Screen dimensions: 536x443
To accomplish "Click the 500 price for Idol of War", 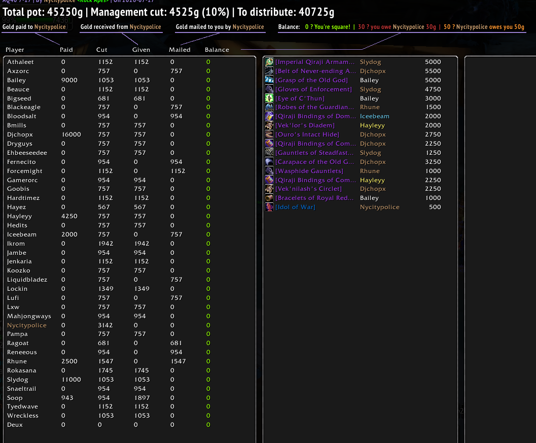I will click(435, 207).
